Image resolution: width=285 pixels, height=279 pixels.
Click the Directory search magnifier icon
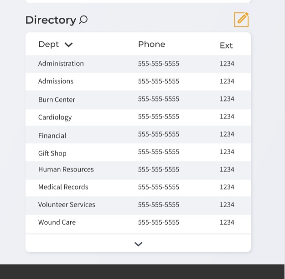[x=83, y=20]
